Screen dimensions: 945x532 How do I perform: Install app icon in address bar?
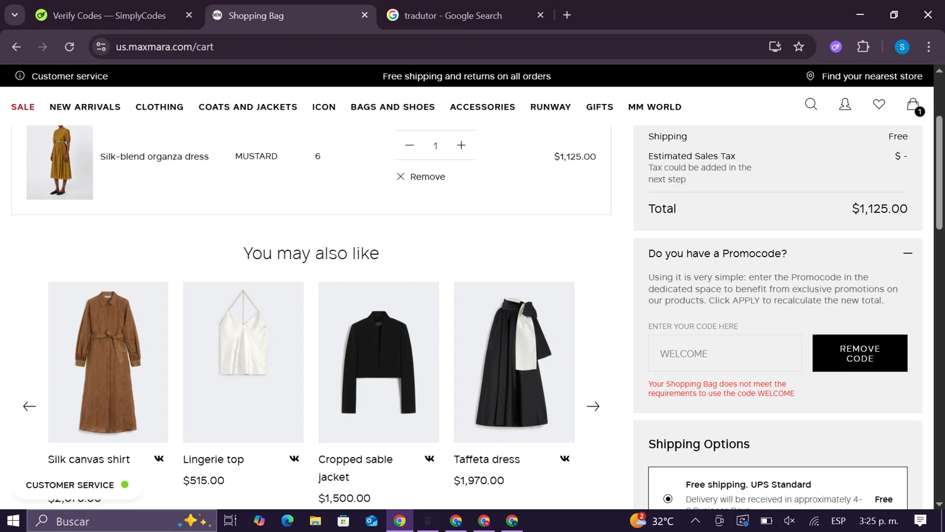click(x=775, y=47)
